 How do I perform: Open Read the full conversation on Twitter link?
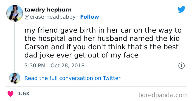tap(72, 78)
